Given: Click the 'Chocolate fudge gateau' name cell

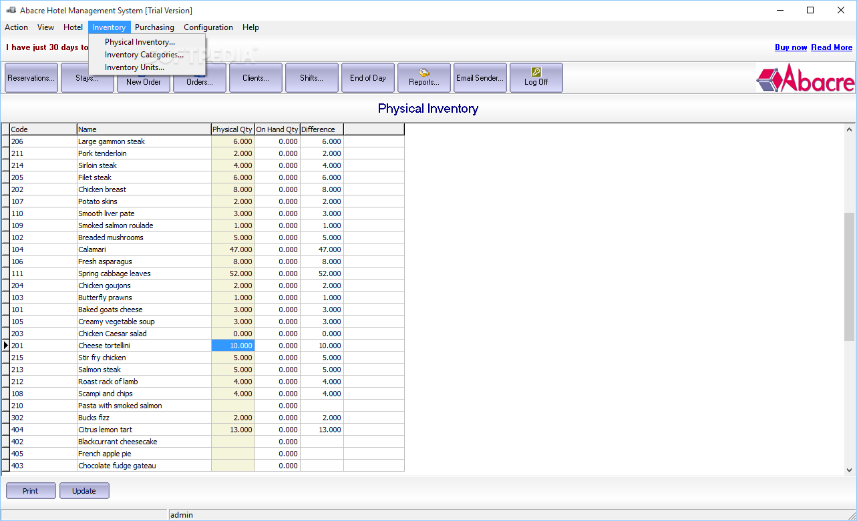Looking at the screenshot, I should (144, 466).
